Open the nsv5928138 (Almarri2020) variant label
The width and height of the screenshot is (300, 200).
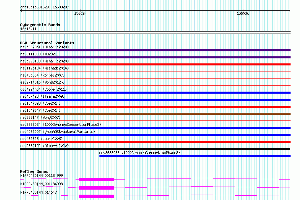44,61
